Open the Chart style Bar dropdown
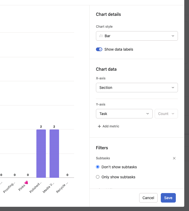The width and height of the screenshot is (189, 211). [x=137, y=36]
